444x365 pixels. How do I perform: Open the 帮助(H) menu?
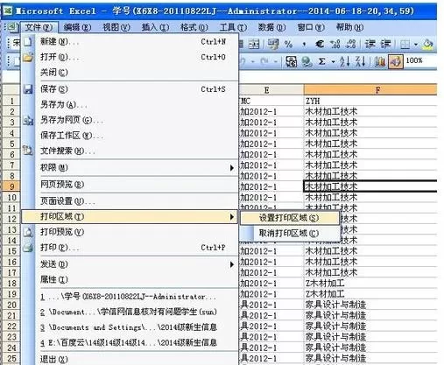point(349,27)
